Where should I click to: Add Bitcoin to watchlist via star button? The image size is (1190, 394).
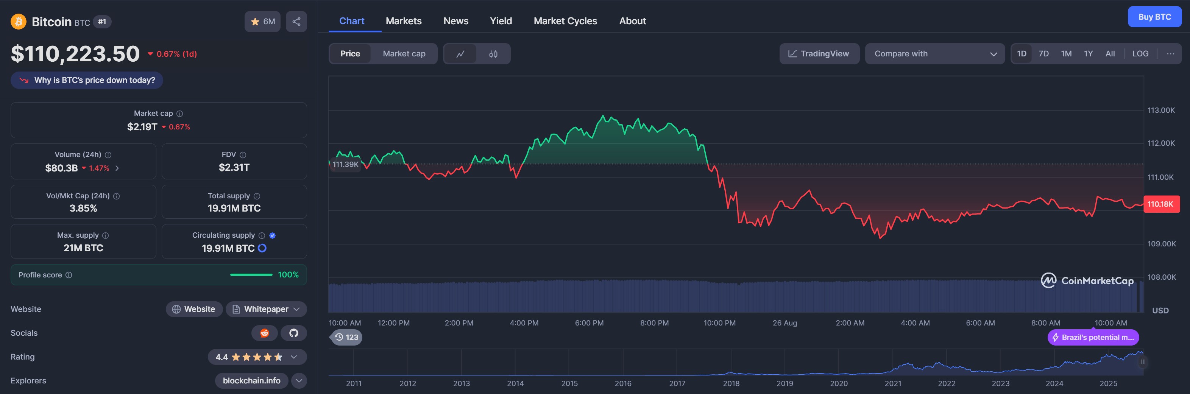[x=262, y=22]
